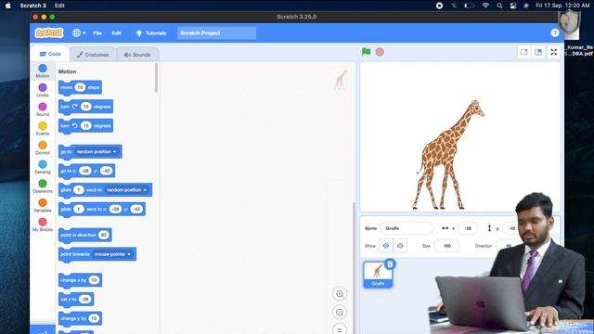Open the Scratch logo in the menu bar
The width and height of the screenshot is (594, 334).
(49, 33)
